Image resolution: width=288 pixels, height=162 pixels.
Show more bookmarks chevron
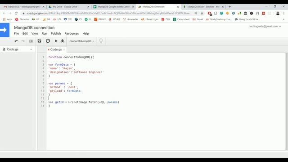283,19
